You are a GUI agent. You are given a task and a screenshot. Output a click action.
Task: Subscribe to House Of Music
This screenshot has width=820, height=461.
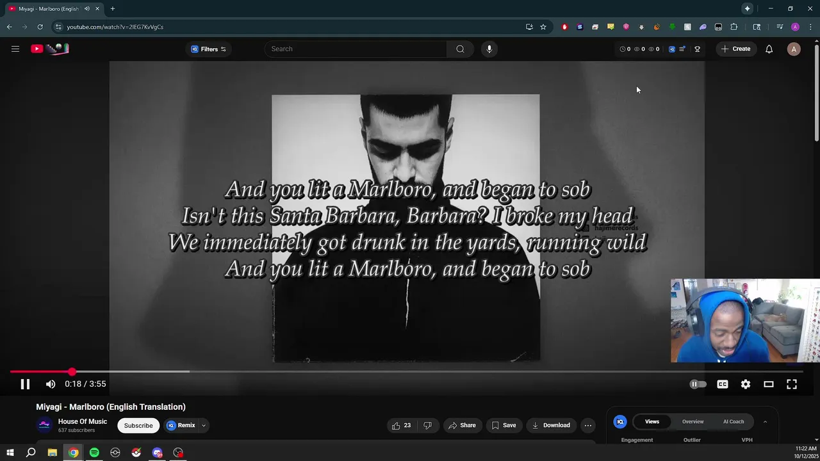138,425
